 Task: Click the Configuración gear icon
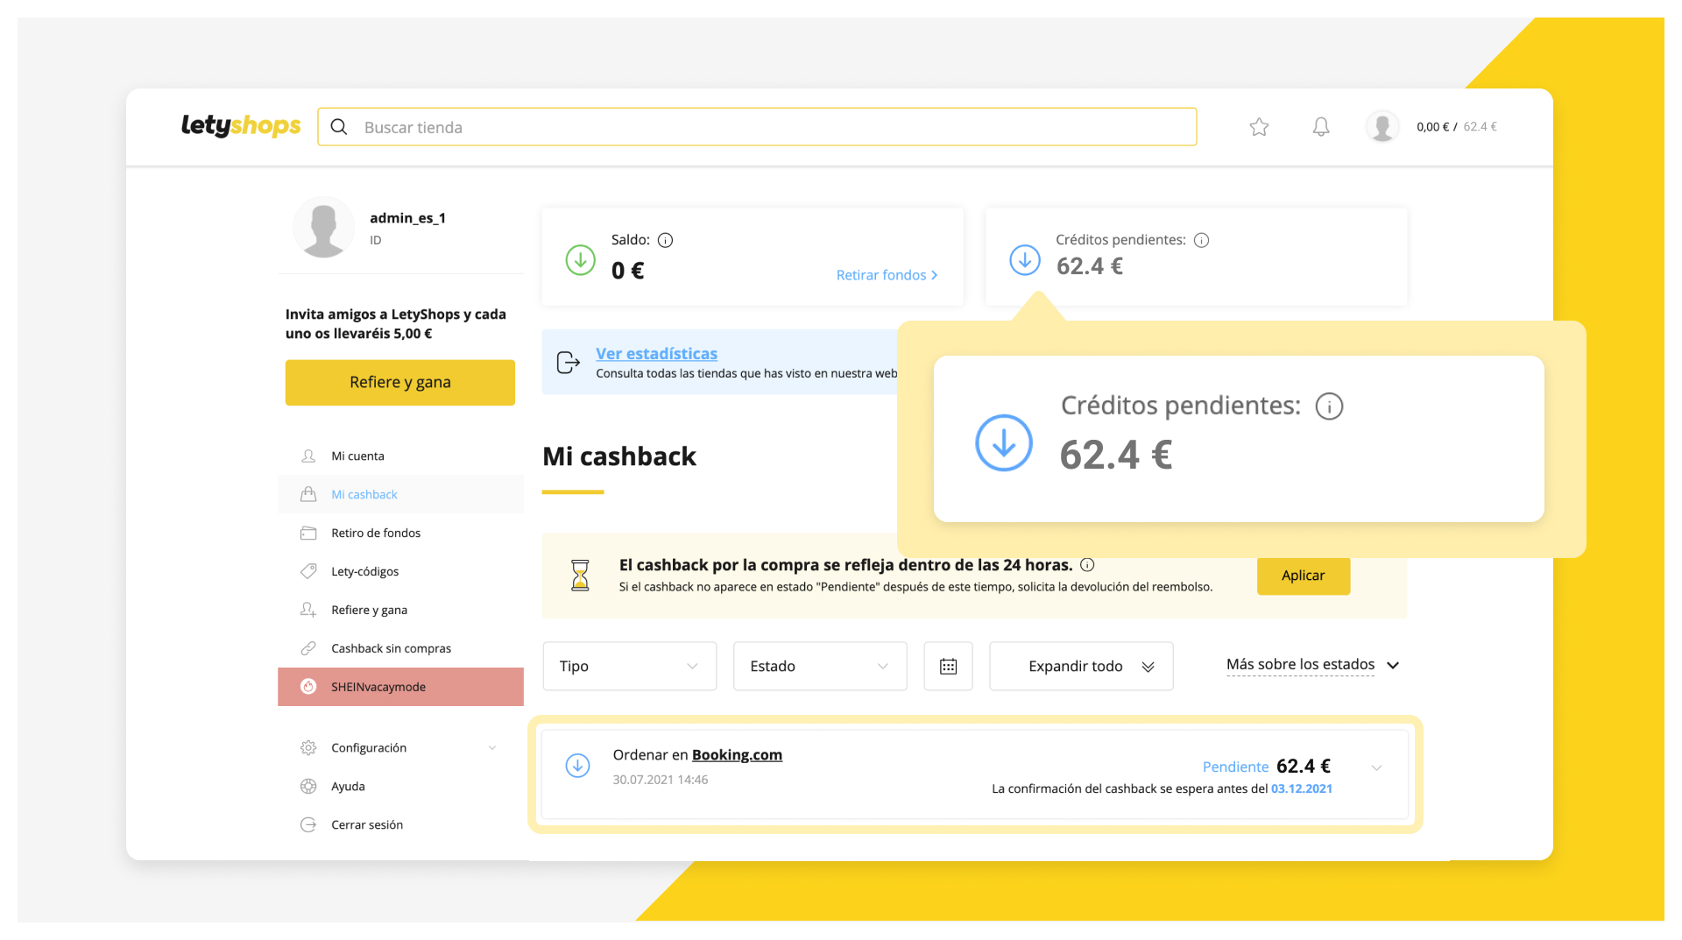308,748
